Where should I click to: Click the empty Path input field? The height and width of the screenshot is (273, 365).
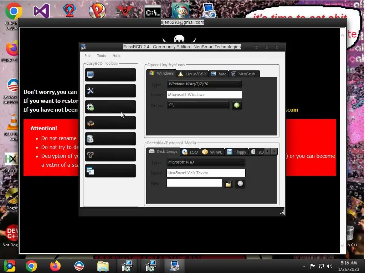point(194,183)
